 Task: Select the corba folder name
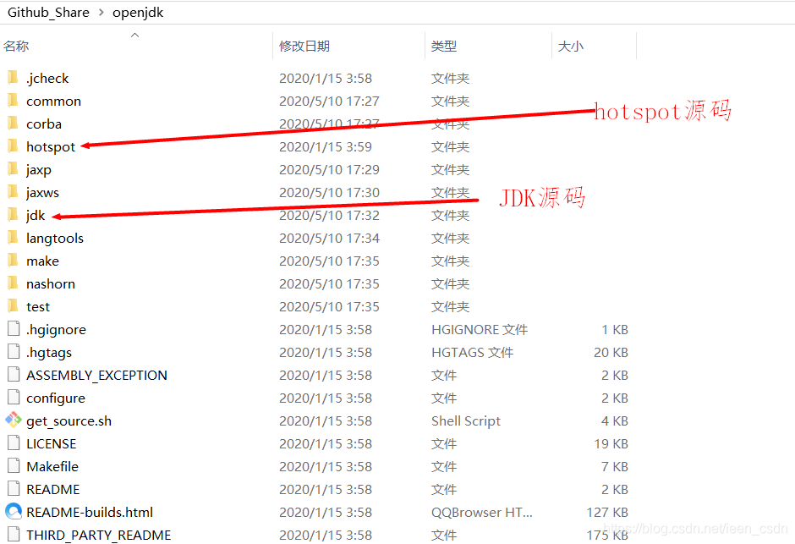pyautogui.click(x=44, y=124)
